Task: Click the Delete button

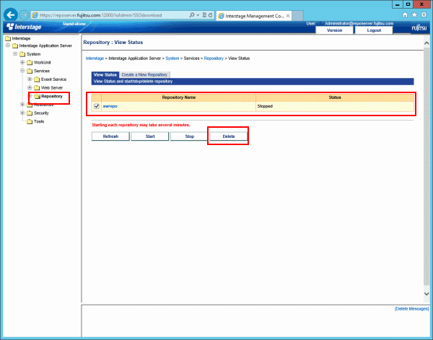Action: pyautogui.click(x=229, y=136)
